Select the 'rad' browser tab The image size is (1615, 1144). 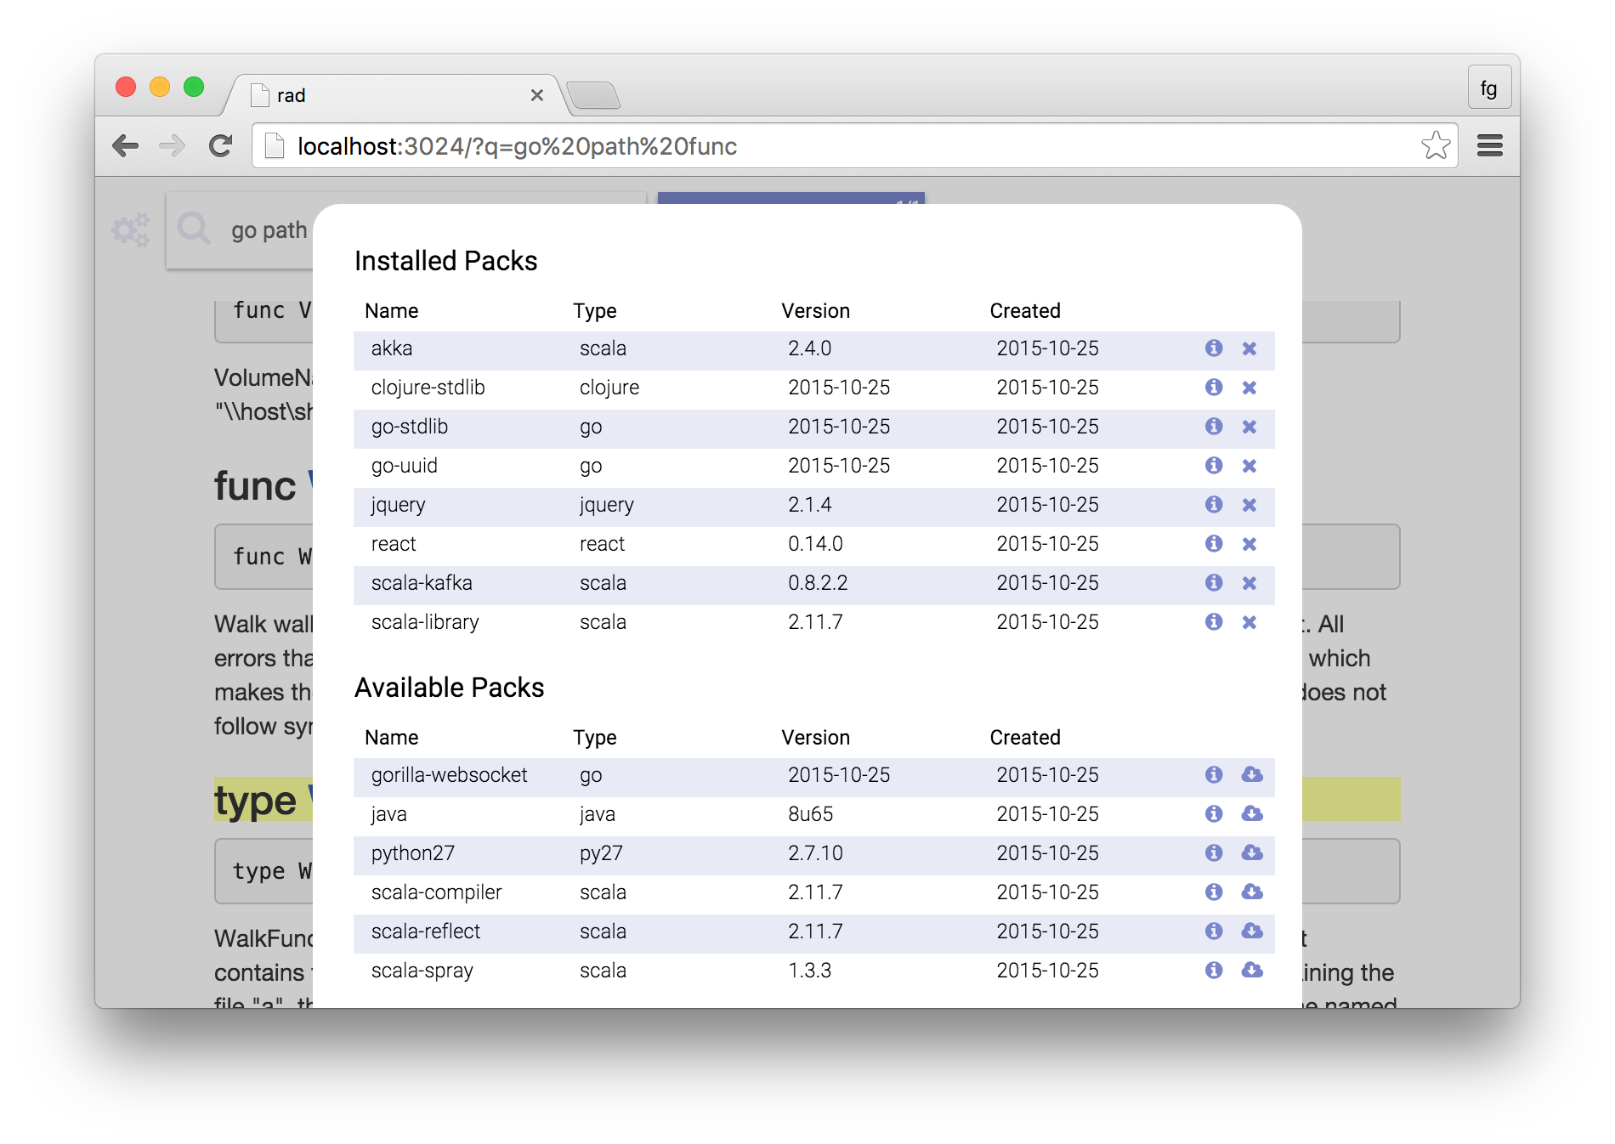[395, 95]
